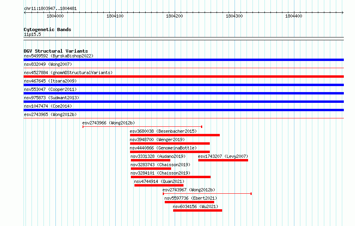Viewport: 355px width, 226px height.
Task: Open nsv3331328 (Audano2019) label
Action: 158,156
